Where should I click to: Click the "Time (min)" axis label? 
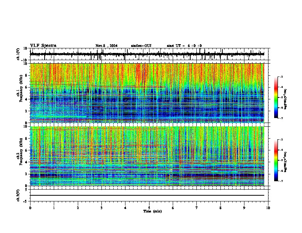[x=153, y=211]
